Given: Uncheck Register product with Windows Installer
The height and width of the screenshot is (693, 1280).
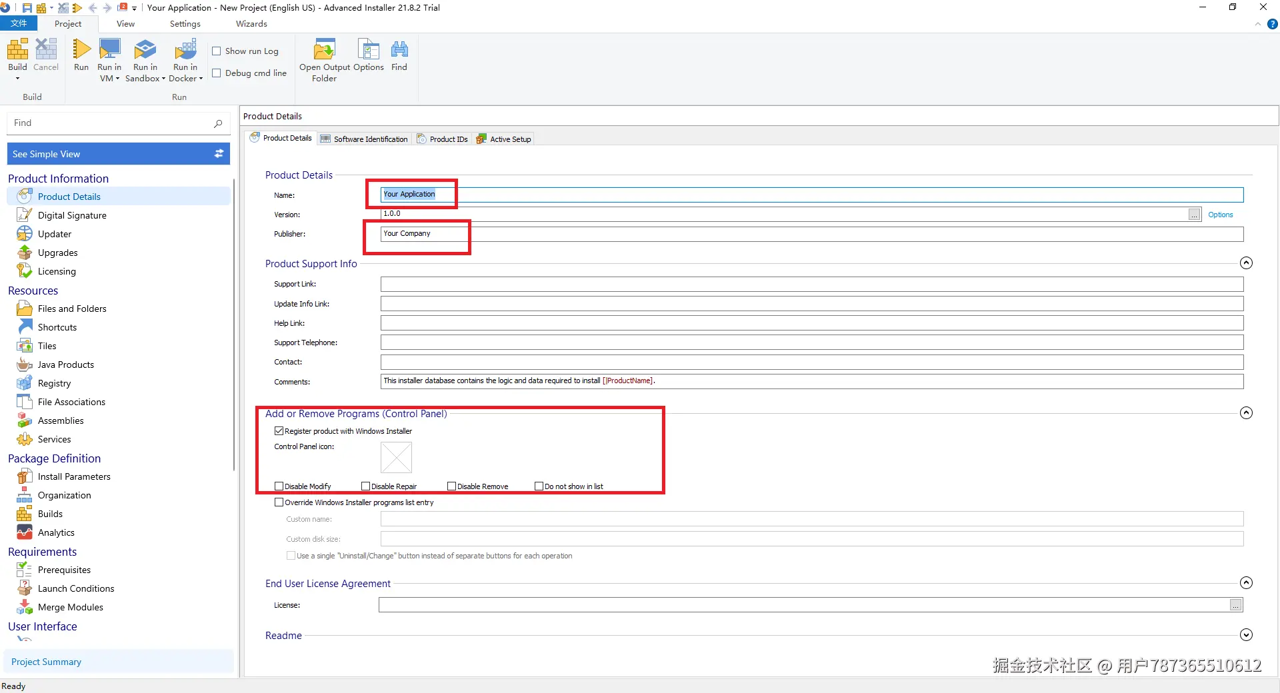Looking at the screenshot, I should (279, 431).
